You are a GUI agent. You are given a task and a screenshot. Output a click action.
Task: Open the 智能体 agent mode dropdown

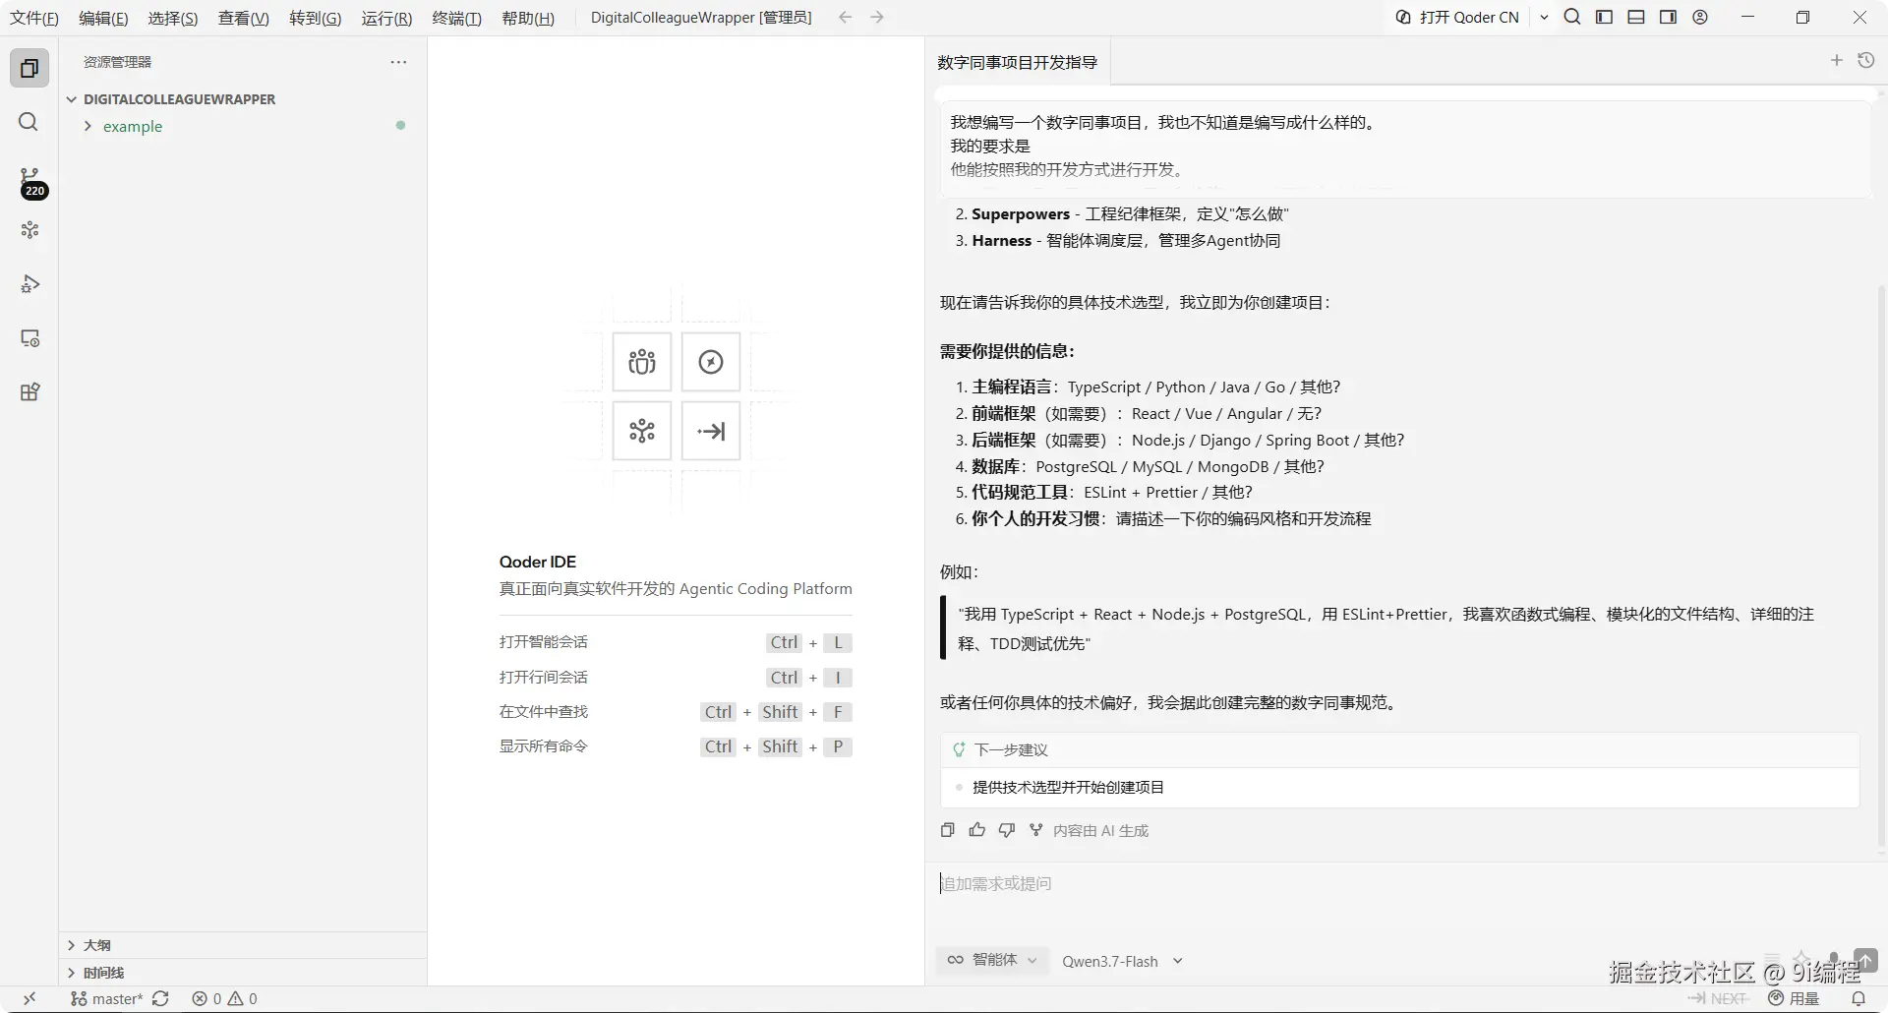click(991, 961)
